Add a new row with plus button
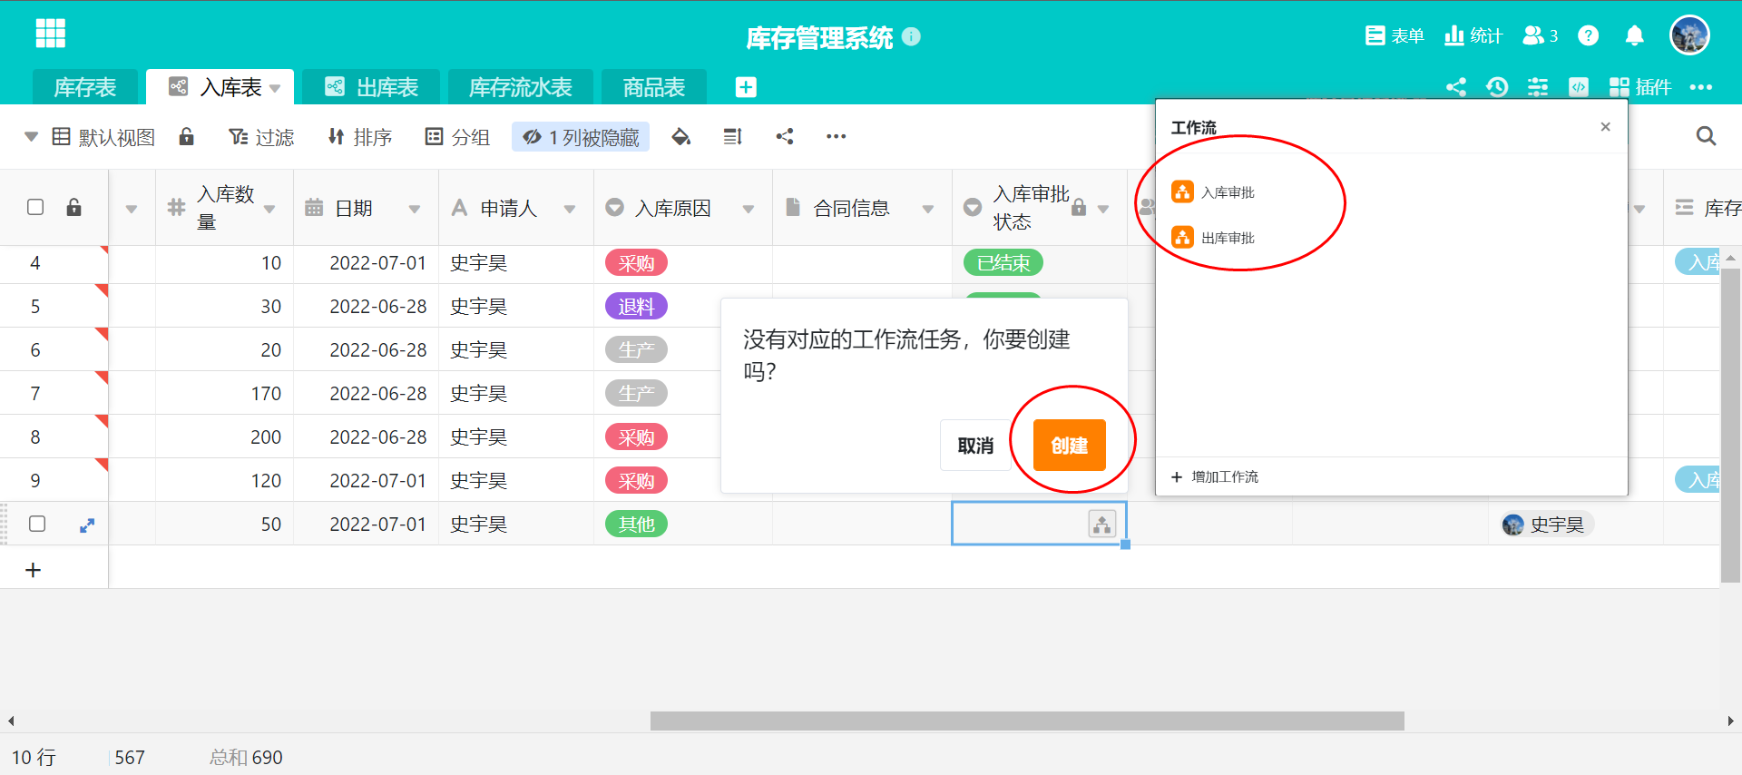The height and width of the screenshot is (775, 1742). (34, 570)
